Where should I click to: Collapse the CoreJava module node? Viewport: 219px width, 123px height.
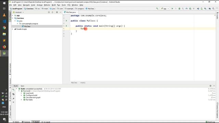pyautogui.click(x=13, y=18)
